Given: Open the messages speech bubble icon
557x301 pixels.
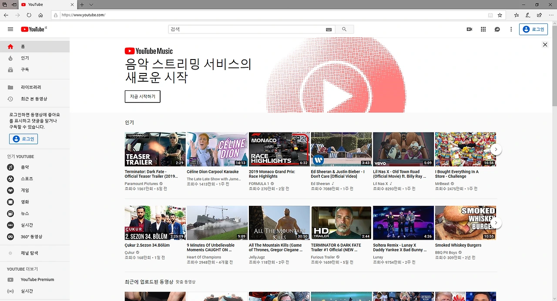Looking at the screenshot, I should (497, 29).
